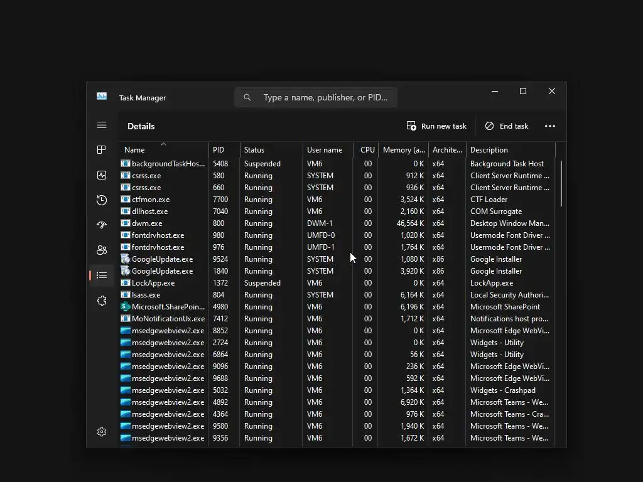Click the GoogleUpdate.exe icon for PID 9524
Screen dimensions: 643x482
point(126,259)
